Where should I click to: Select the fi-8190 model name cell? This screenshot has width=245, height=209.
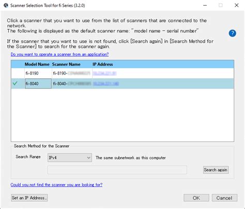(x=38, y=73)
